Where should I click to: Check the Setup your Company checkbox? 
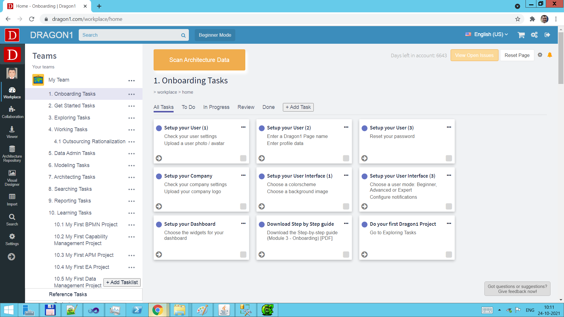click(x=243, y=206)
